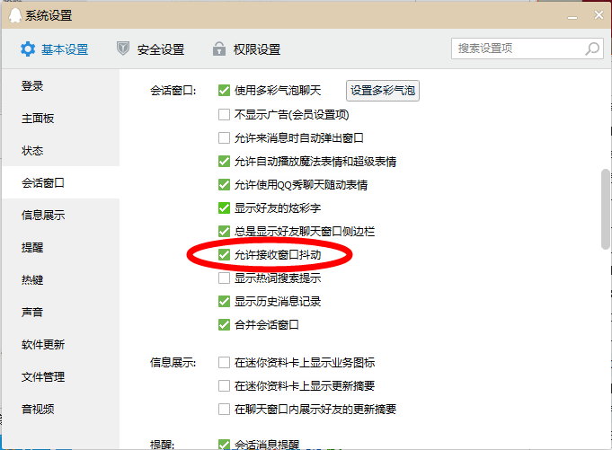The height and width of the screenshot is (450, 612).
Task: Check 在迷你资料卡上显示业务图标
Action: coord(224,363)
